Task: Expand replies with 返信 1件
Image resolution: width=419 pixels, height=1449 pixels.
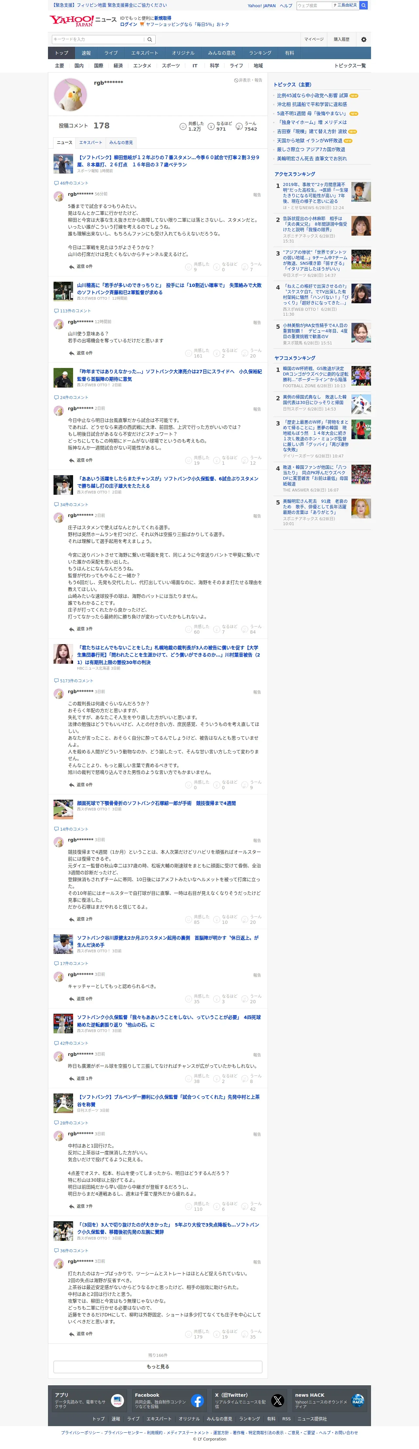Action: click(x=81, y=1078)
